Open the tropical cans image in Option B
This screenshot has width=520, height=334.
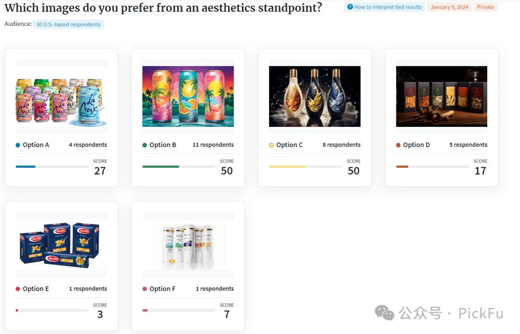click(x=188, y=96)
